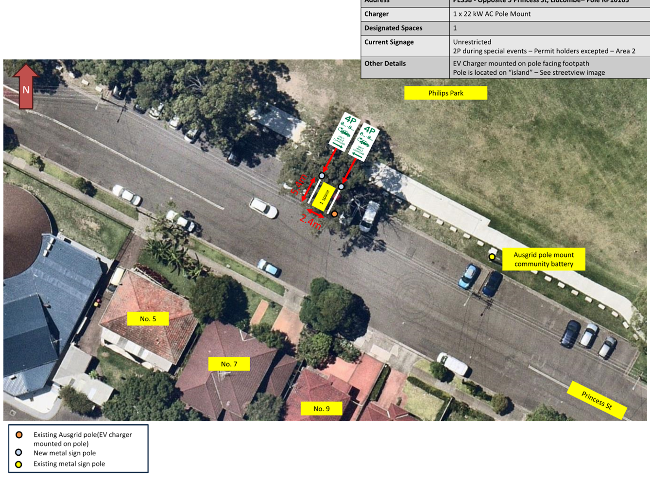Screen dimensions: 650x480
Task: Click the lower-right new metal sign pole marker
Action: coord(341,187)
